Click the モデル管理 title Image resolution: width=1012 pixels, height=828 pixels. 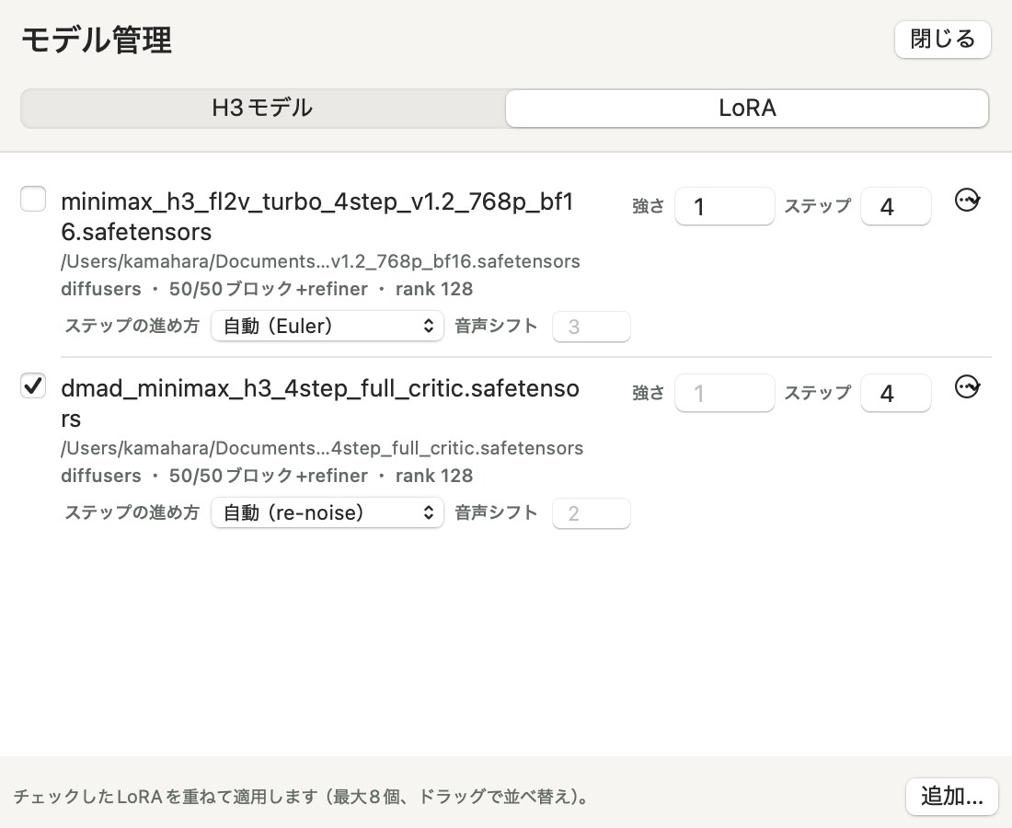97,40
